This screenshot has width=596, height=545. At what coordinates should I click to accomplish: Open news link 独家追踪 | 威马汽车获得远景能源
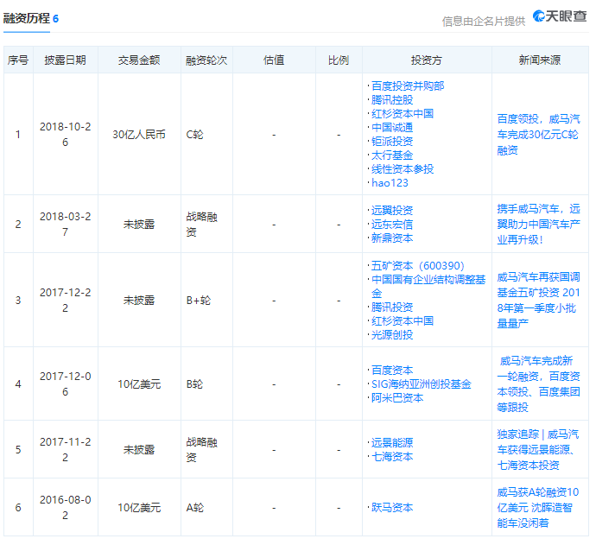click(x=538, y=450)
